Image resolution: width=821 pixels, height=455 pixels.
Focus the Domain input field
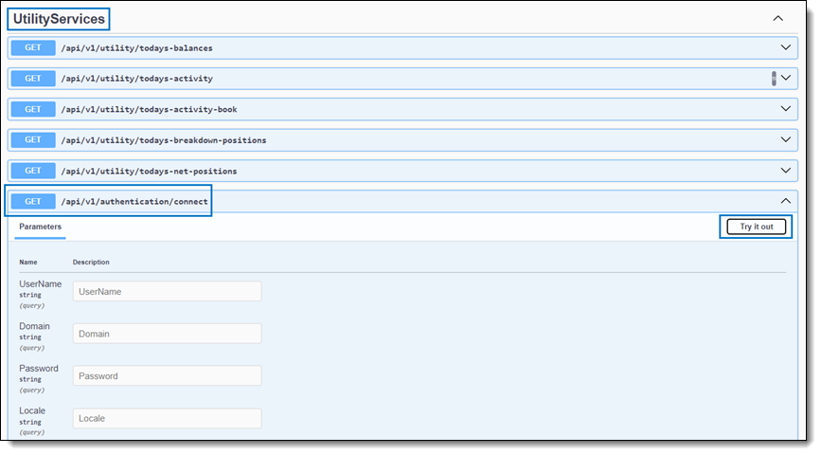tap(167, 334)
